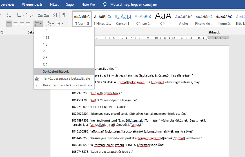Apply the Címsor 2 style
The image size is (245, 157).
coord(143,19)
